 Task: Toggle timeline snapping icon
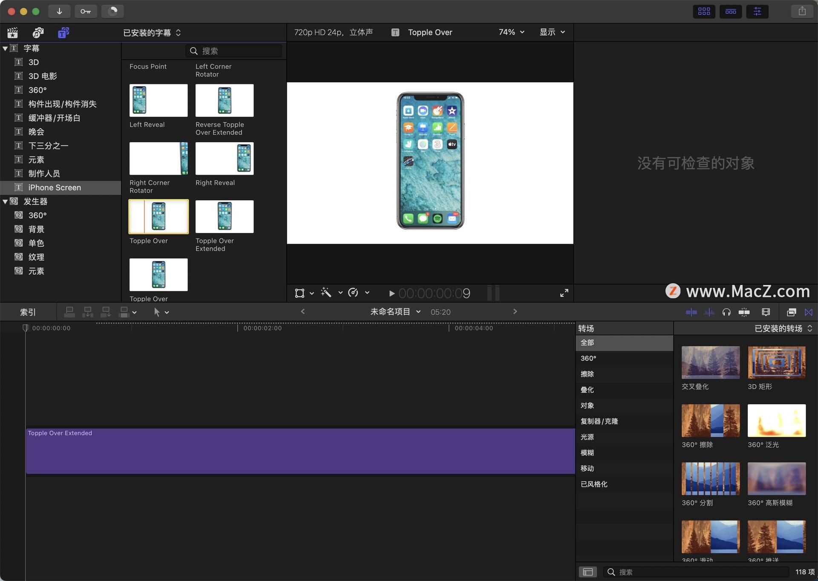click(744, 313)
